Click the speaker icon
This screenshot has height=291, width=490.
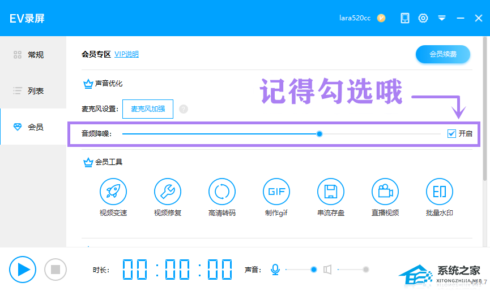327,270
